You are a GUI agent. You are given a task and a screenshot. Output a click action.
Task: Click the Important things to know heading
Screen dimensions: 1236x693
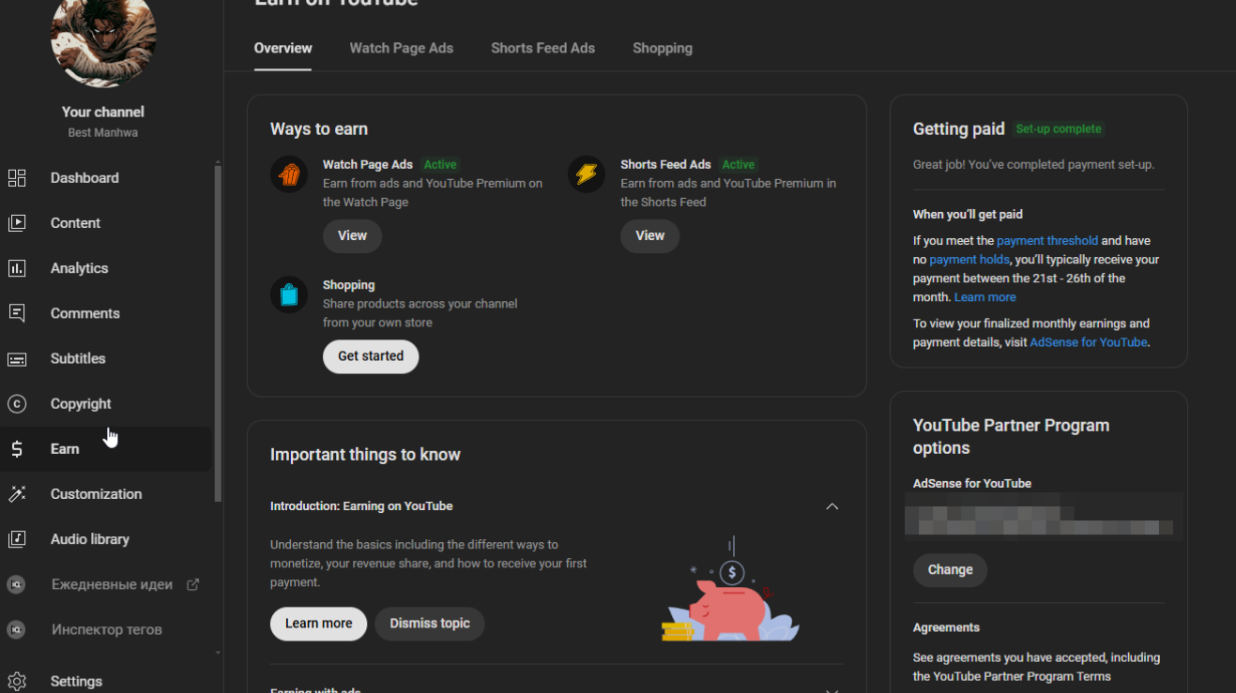[365, 455]
